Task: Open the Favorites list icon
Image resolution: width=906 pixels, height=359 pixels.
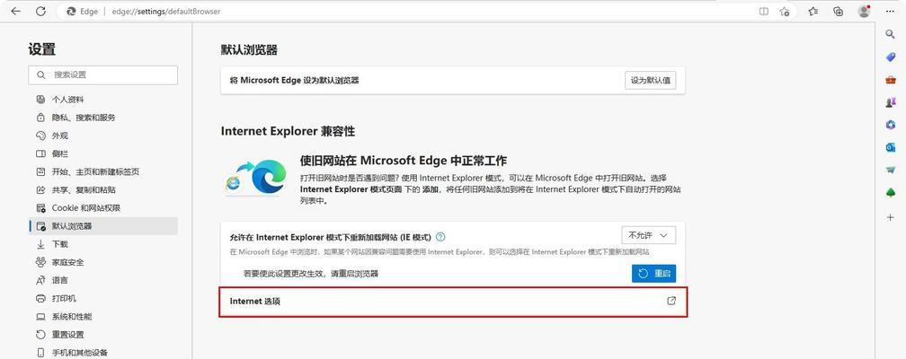Action: 813,11
